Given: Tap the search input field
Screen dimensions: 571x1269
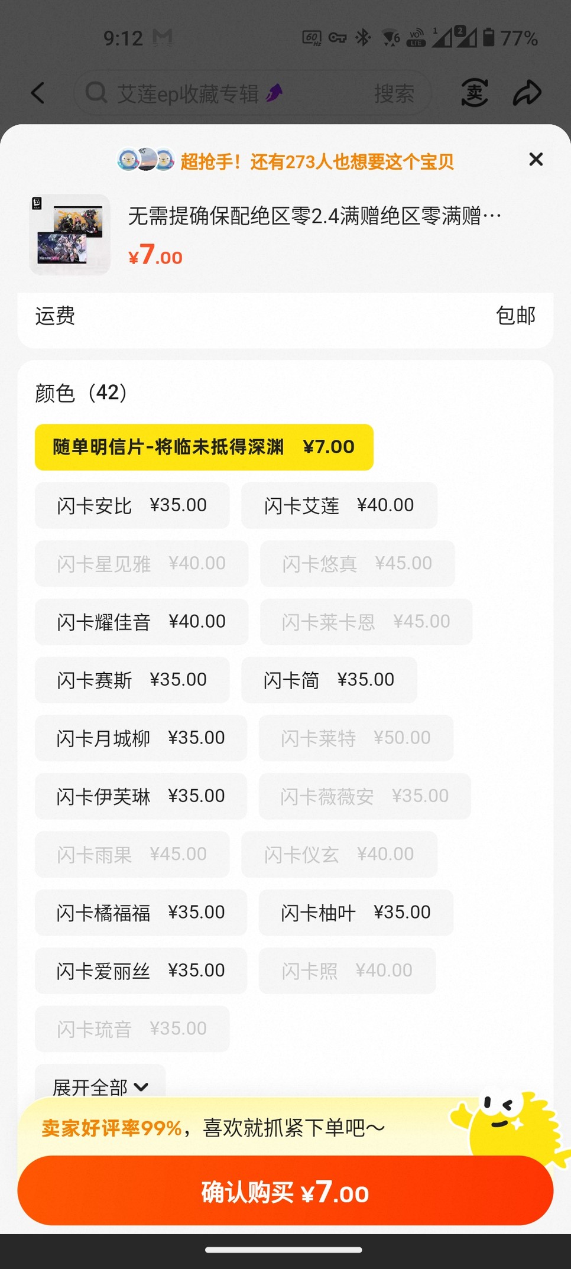Looking at the screenshot, I should [x=236, y=93].
